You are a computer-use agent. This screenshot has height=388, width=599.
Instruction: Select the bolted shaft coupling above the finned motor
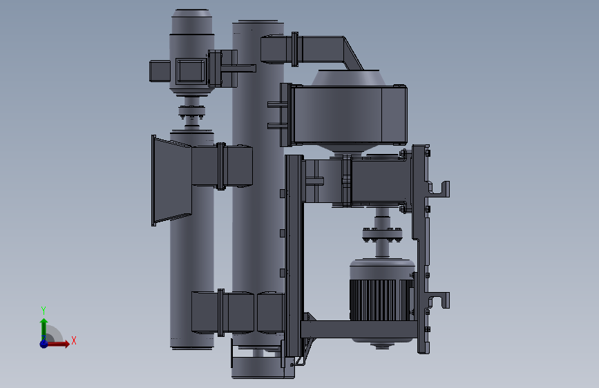382,235
